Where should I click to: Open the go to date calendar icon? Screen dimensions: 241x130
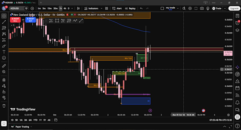point(56,120)
